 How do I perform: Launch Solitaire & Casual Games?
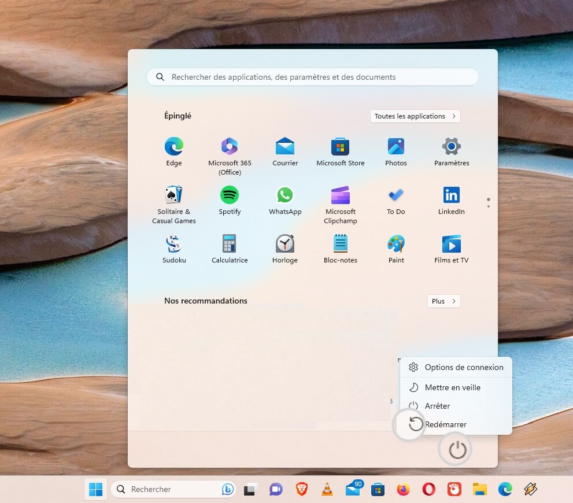coord(174,205)
